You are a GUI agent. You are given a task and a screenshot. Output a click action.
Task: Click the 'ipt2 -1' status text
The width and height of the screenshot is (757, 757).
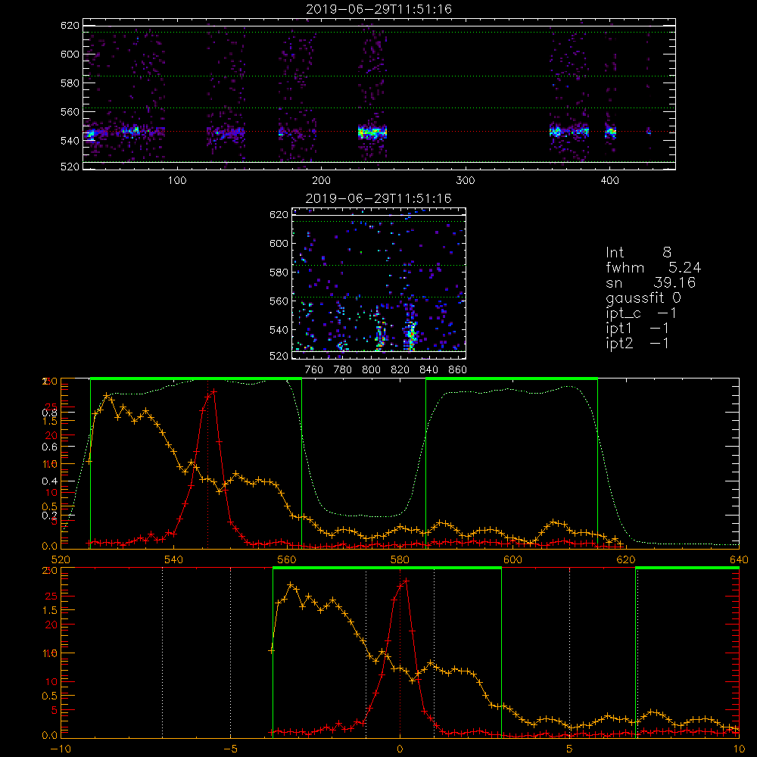click(x=637, y=343)
